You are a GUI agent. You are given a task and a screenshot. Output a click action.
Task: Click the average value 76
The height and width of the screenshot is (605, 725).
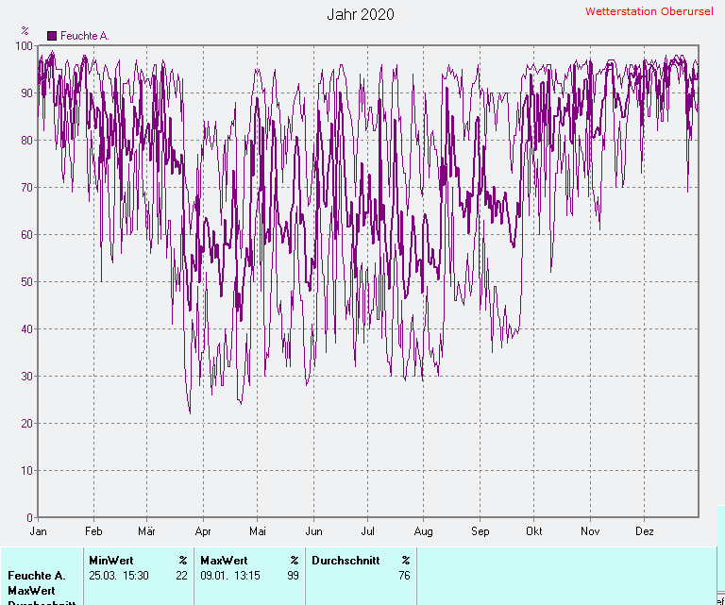click(405, 576)
